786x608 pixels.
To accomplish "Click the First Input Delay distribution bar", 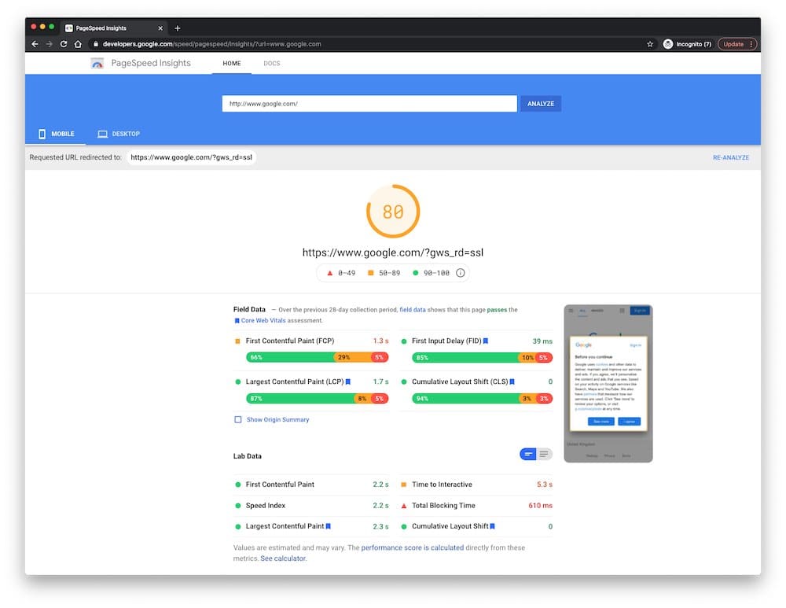I will click(x=483, y=358).
